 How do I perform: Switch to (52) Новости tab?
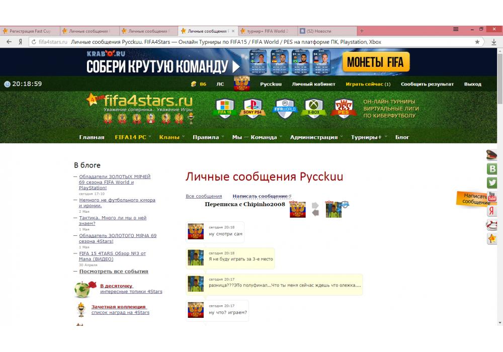(x=327, y=31)
